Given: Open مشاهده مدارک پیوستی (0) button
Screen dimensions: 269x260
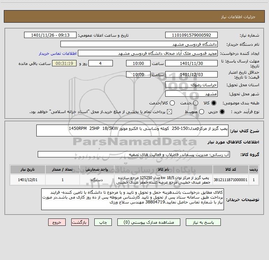Looking at the screenshot, I should (149, 222).
